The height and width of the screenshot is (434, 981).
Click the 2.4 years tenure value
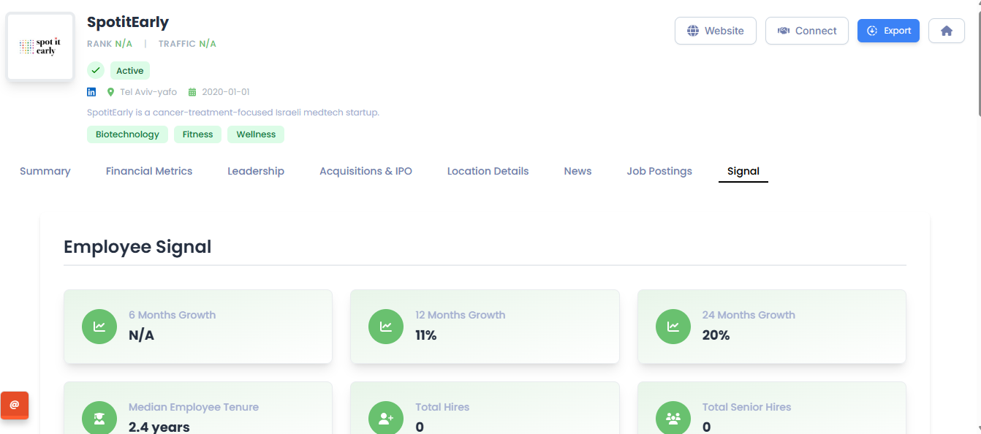tap(159, 427)
